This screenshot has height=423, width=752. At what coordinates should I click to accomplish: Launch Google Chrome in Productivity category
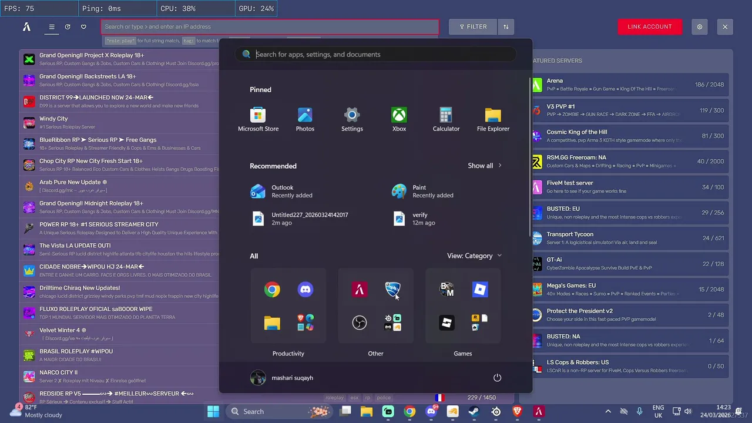pos(272,289)
